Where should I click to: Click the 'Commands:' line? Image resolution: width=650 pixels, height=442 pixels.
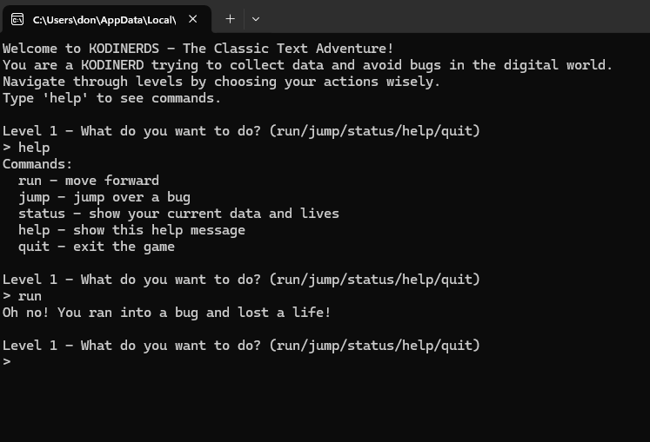(x=37, y=164)
